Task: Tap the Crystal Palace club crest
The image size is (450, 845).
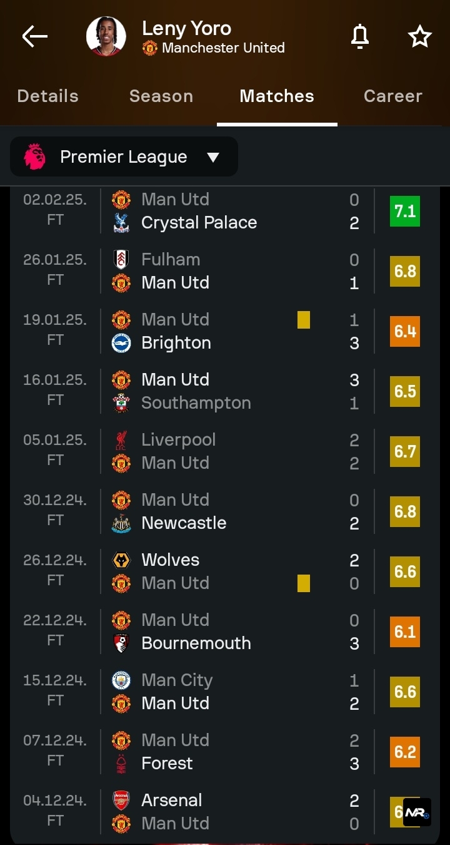Action: click(x=121, y=223)
